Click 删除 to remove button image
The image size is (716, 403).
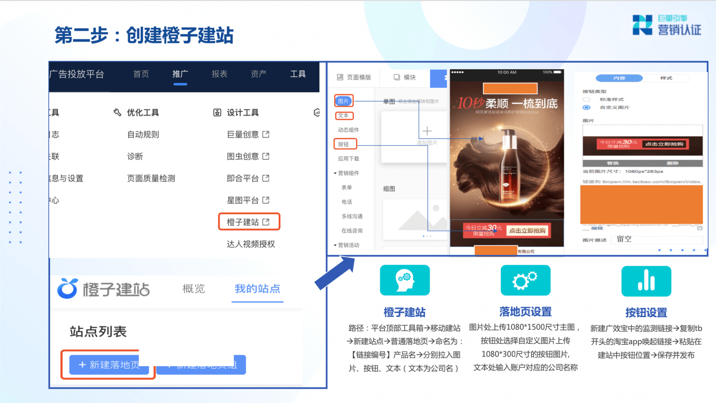pyautogui.click(x=673, y=163)
